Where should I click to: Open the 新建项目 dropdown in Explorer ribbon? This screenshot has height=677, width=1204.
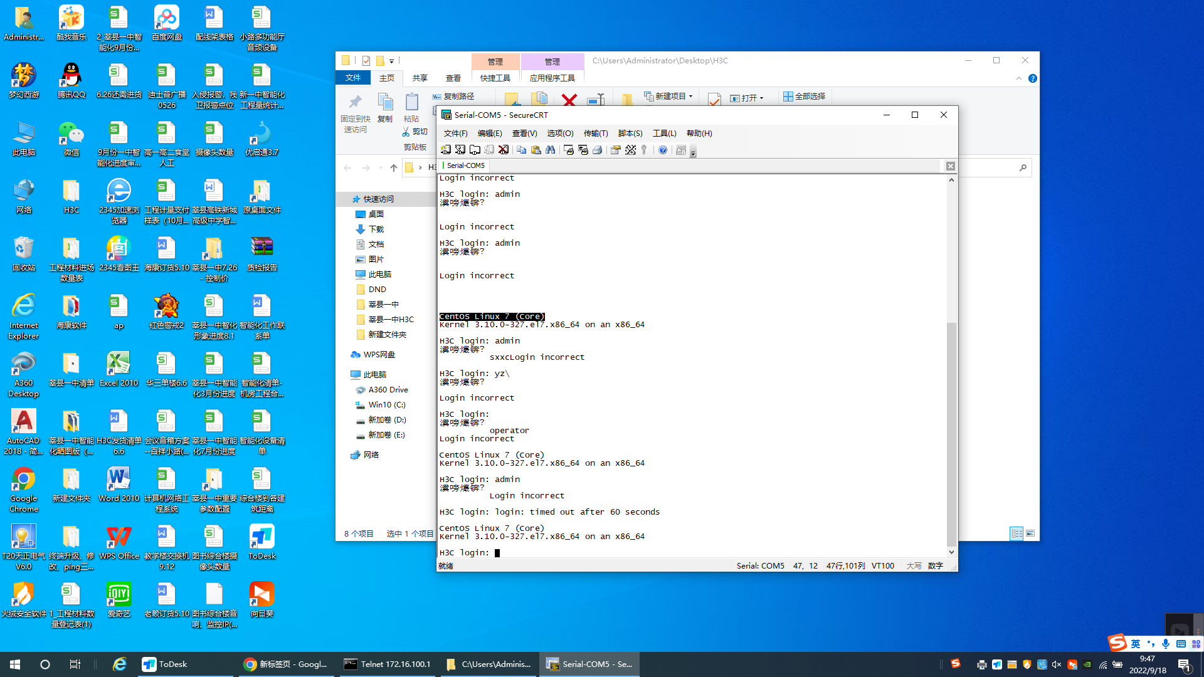(x=690, y=97)
